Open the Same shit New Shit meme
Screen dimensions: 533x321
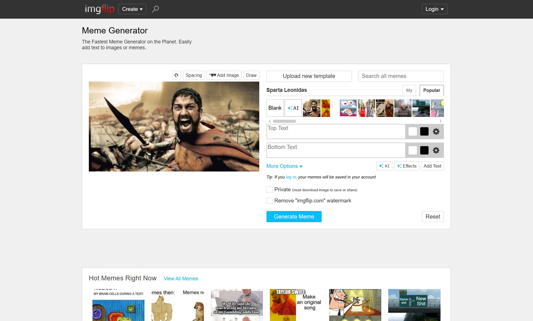414,305
